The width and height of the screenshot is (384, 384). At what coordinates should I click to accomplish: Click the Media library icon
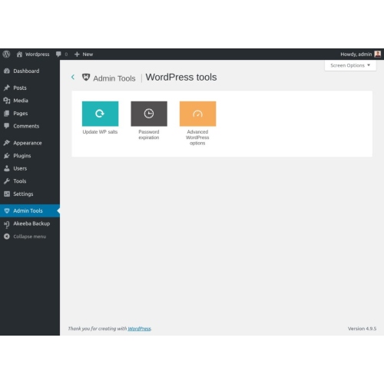pos(7,101)
